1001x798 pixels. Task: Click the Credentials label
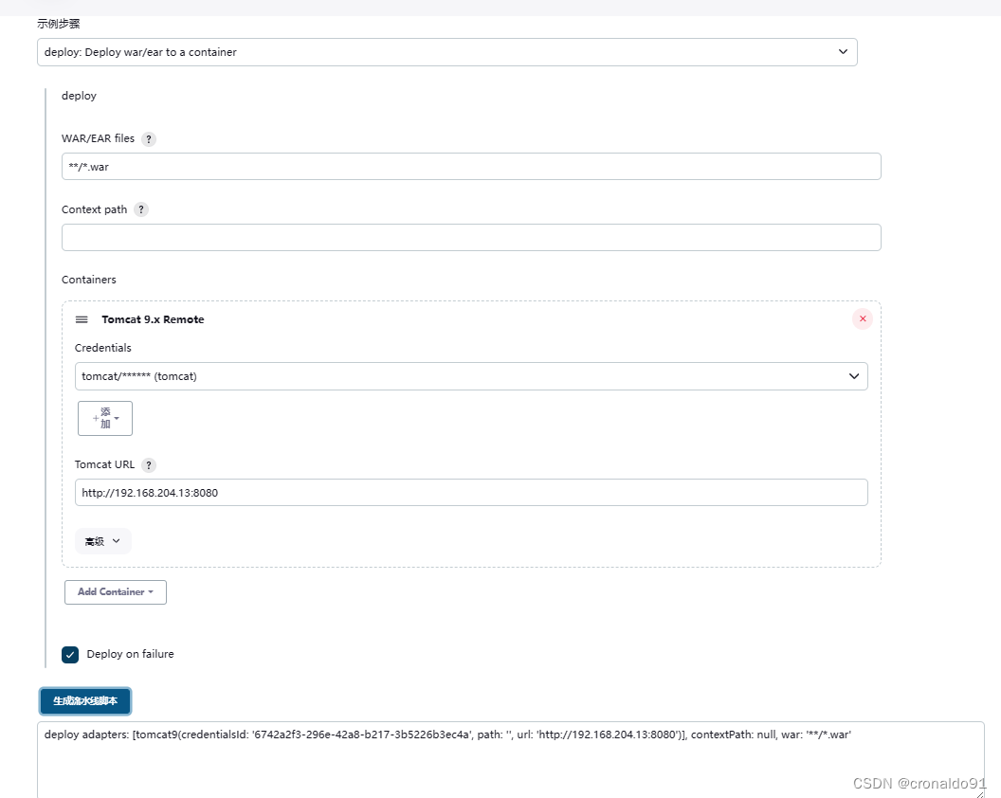pos(102,348)
